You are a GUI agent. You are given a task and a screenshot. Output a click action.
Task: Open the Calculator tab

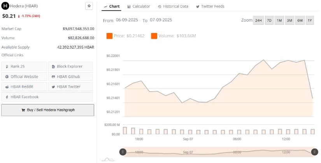tap(139, 6)
